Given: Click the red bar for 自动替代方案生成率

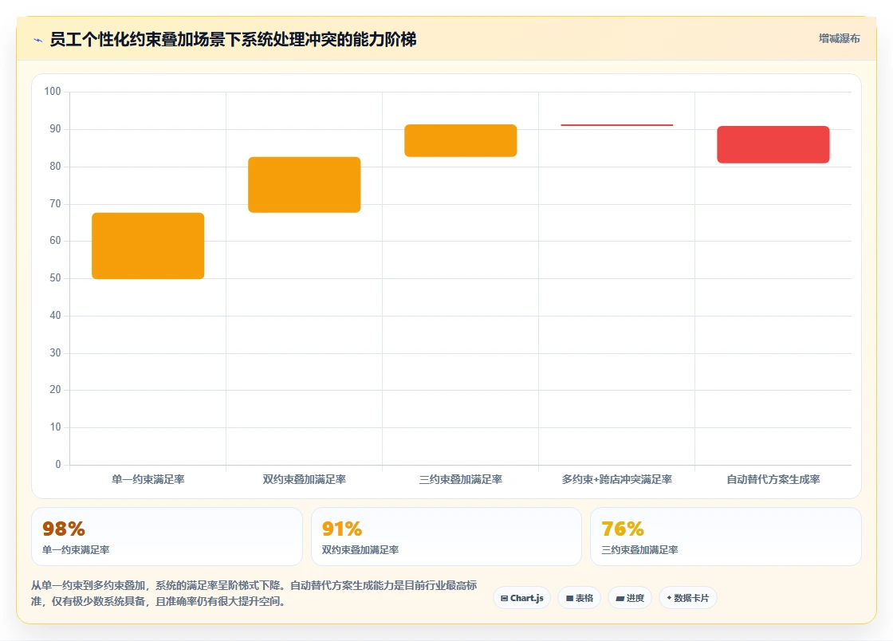Looking at the screenshot, I should (773, 144).
